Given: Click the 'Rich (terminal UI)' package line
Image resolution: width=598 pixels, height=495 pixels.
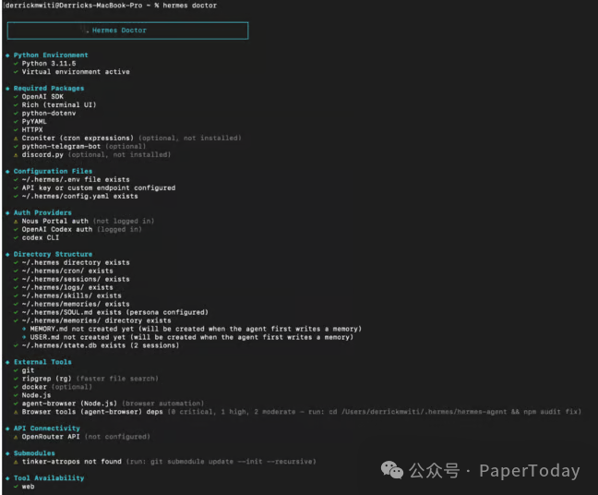Looking at the screenshot, I should [x=59, y=105].
